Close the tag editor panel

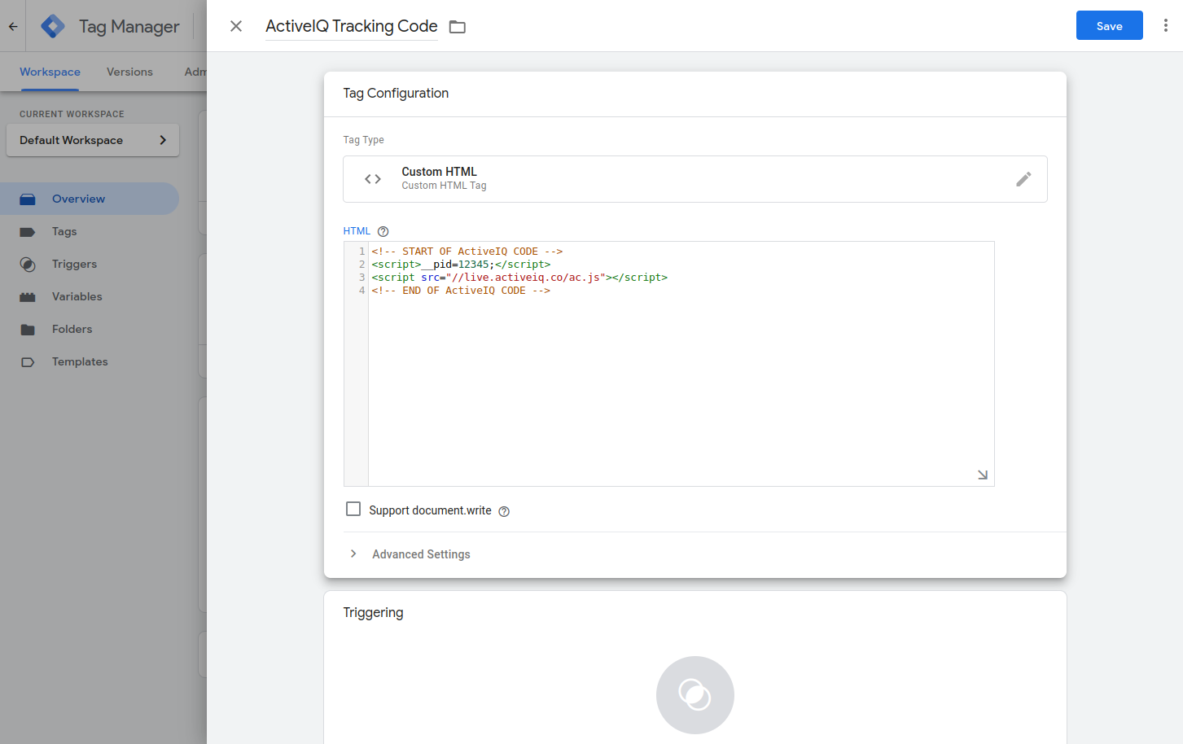coord(236,26)
